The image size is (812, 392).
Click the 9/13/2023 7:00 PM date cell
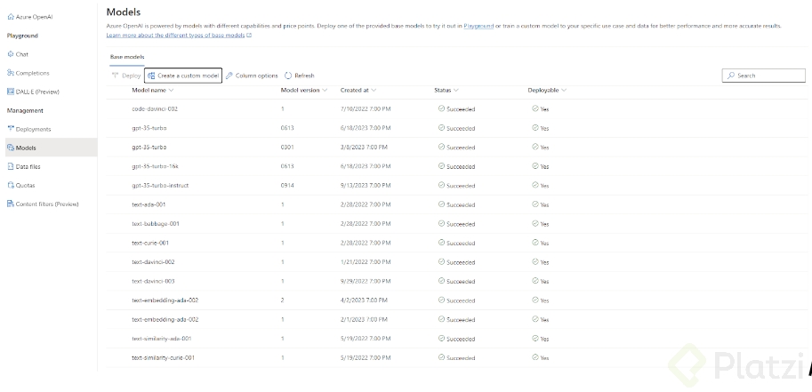(366, 186)
